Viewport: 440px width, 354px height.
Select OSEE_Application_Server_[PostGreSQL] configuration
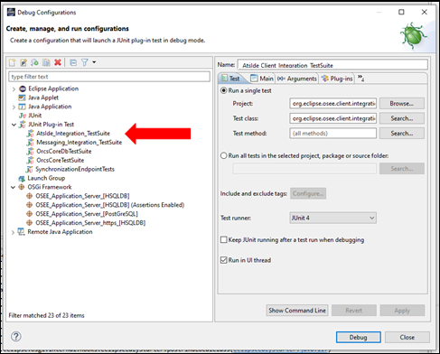[x=87, y=214]
